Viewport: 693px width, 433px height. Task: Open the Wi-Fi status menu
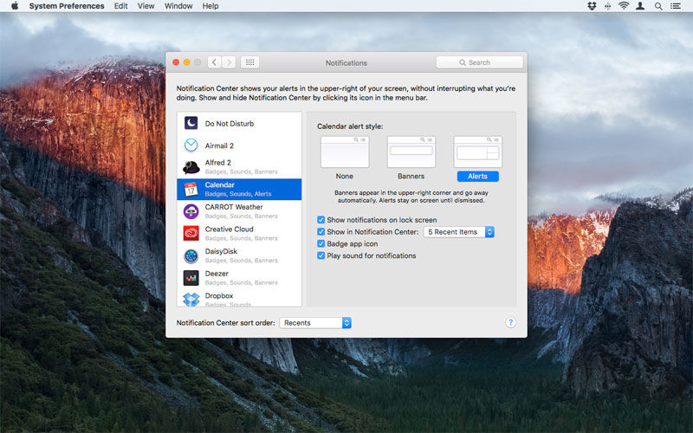coord(624,6)
